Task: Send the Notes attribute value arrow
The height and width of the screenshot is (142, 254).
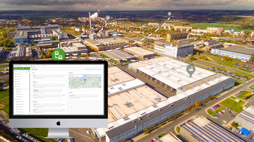Action: [x=64, y=76]
